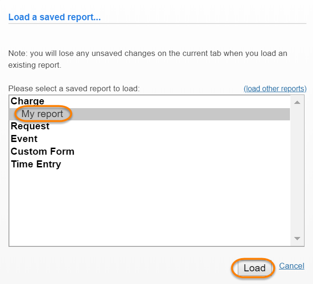Click blank space right of My report
This screenshot has width=313, height=284.
[188, 114]
